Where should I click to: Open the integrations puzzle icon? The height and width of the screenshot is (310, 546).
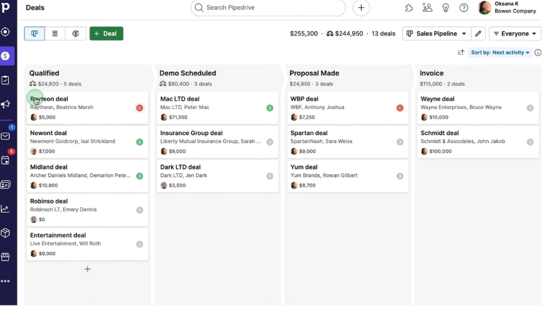pos(409,8)
